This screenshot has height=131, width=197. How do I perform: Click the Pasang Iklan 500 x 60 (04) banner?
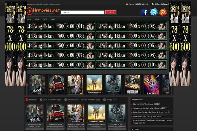click(131, 36)
